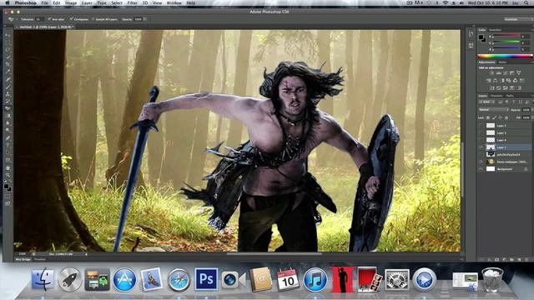Select the Zoom tool
Screen dimensions: 534x300
pyautogui.click(x=8, y=175)
